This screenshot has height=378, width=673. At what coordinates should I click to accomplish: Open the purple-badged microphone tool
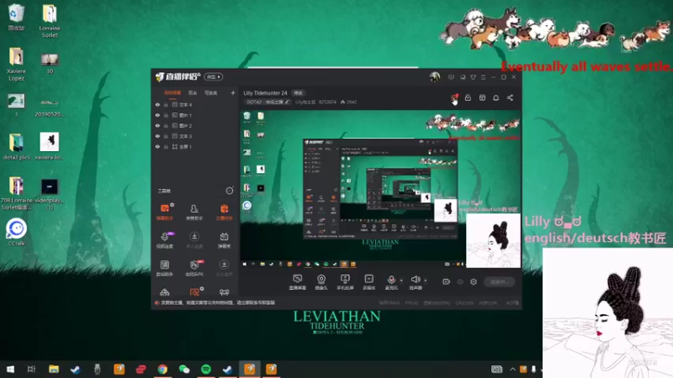coord(165,239)
